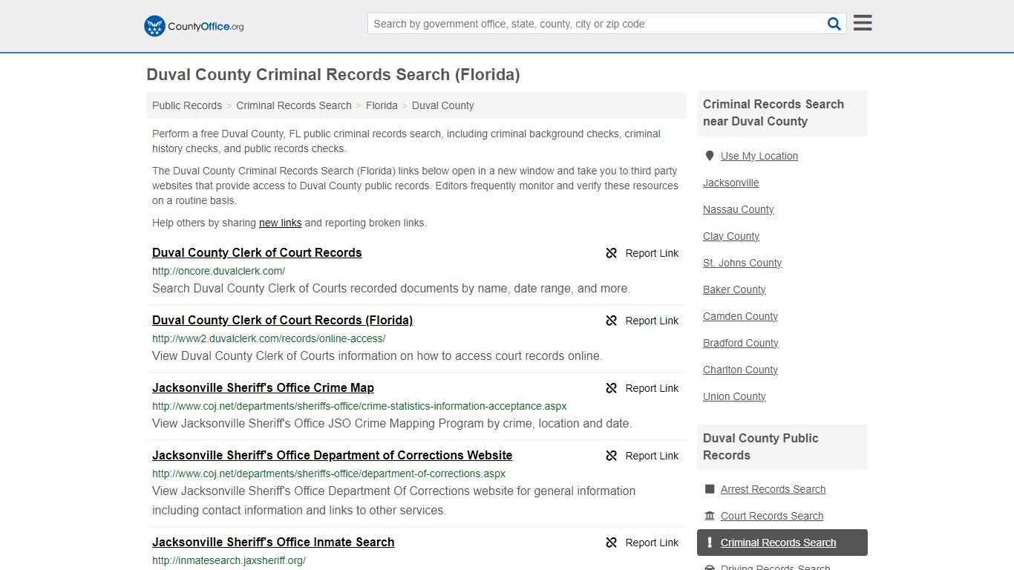Click Criminal Records Search near Duval County heading
Viewport: 1014px width, 570px height.
point(773,113)
